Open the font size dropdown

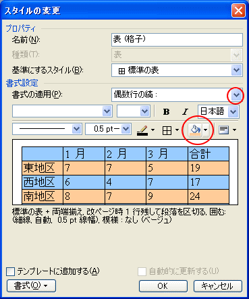pos(144,111)
